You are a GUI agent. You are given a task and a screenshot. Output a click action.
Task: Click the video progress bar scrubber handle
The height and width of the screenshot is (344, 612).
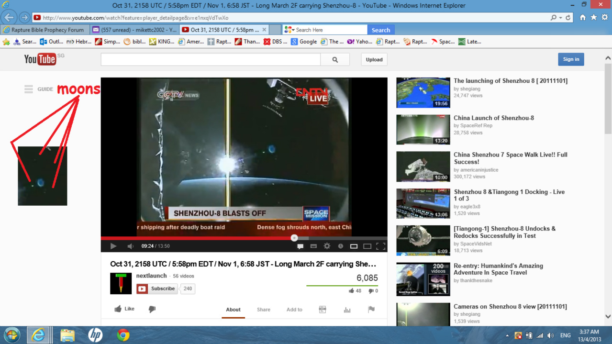pyautogui.click(x=294, y=238)
